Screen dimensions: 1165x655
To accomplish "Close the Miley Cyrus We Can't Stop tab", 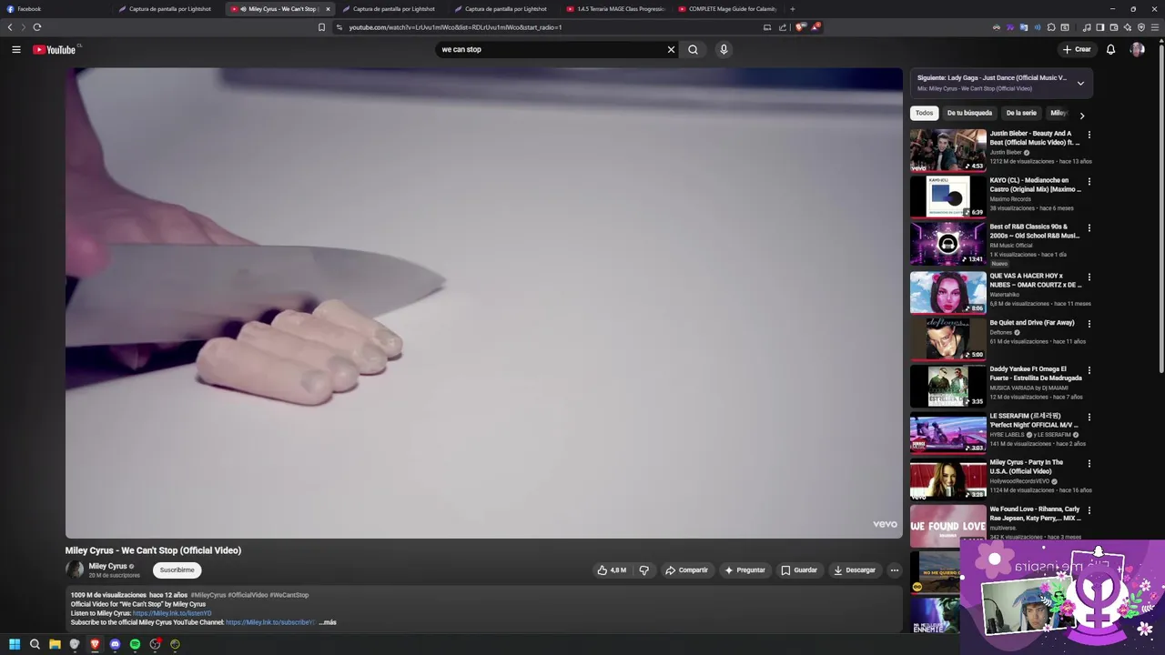I will click(x=328, y=9).
